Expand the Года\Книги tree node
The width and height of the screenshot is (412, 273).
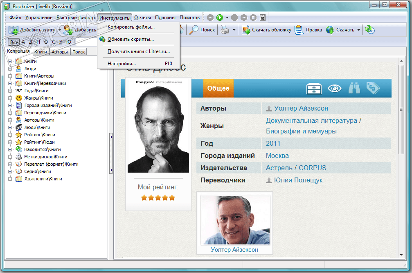[10, 91]
